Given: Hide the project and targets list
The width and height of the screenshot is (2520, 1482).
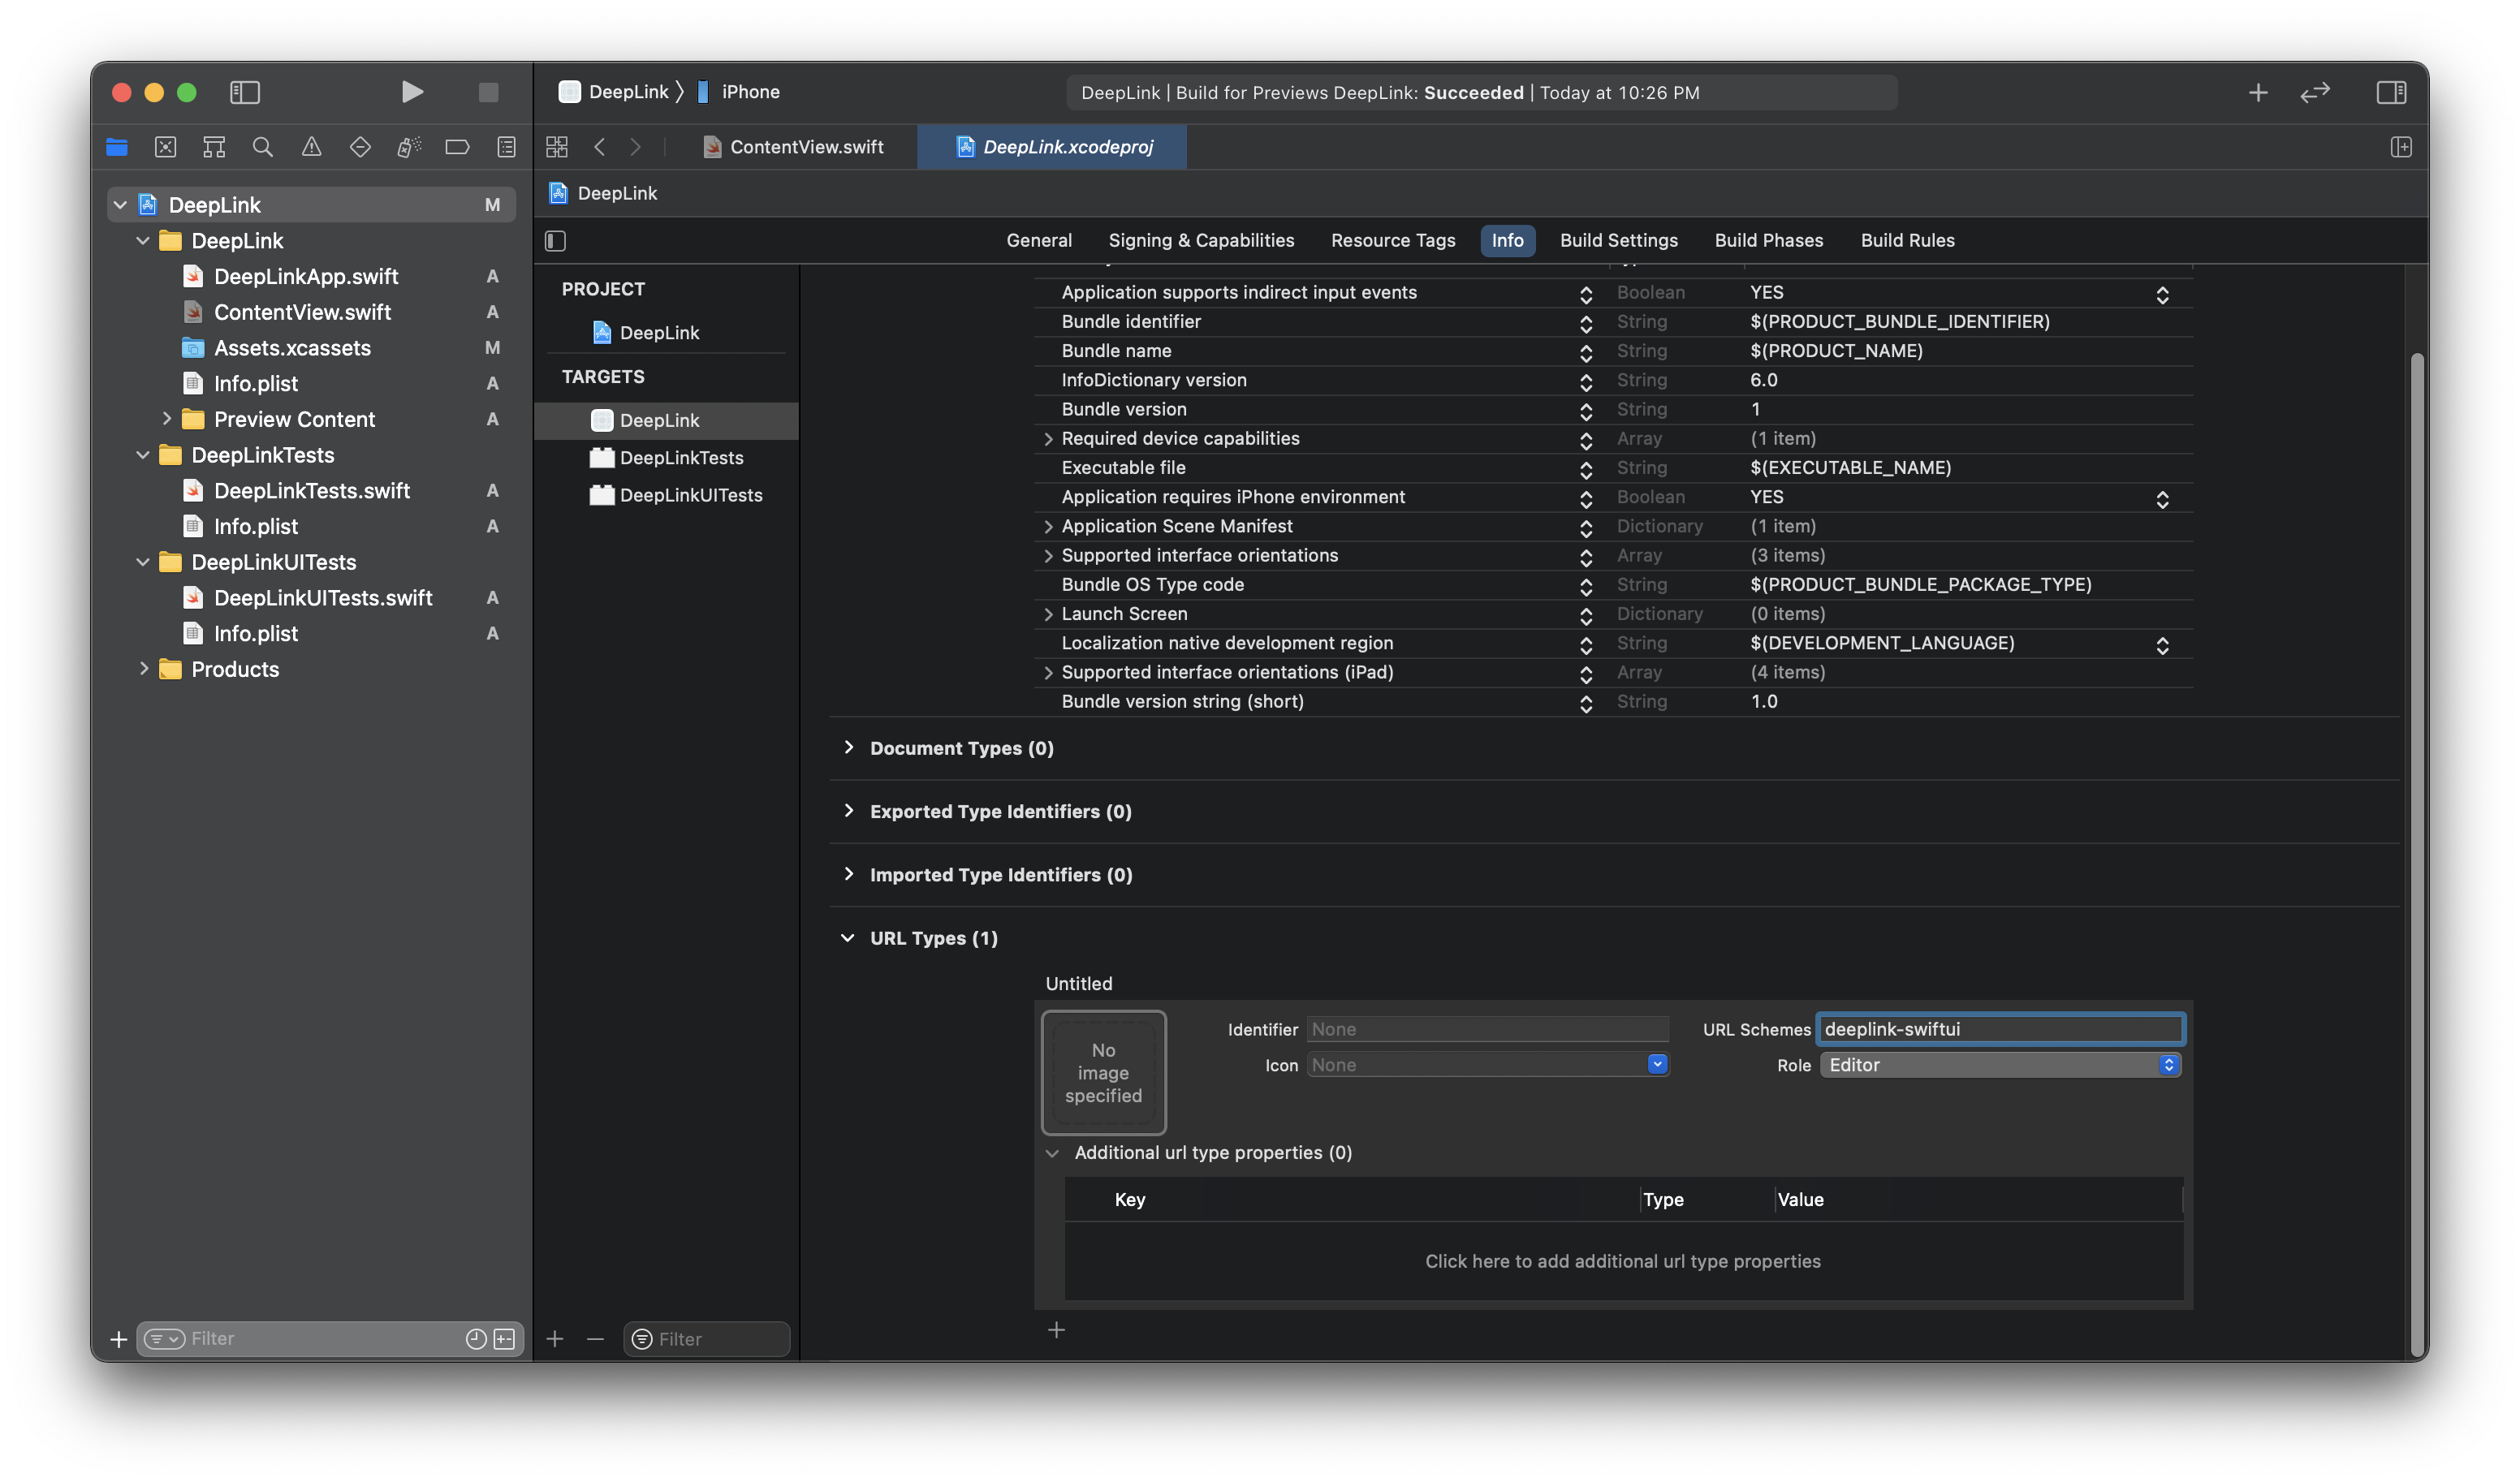Looking at the screenshot, I should click(x=556, y=241).
